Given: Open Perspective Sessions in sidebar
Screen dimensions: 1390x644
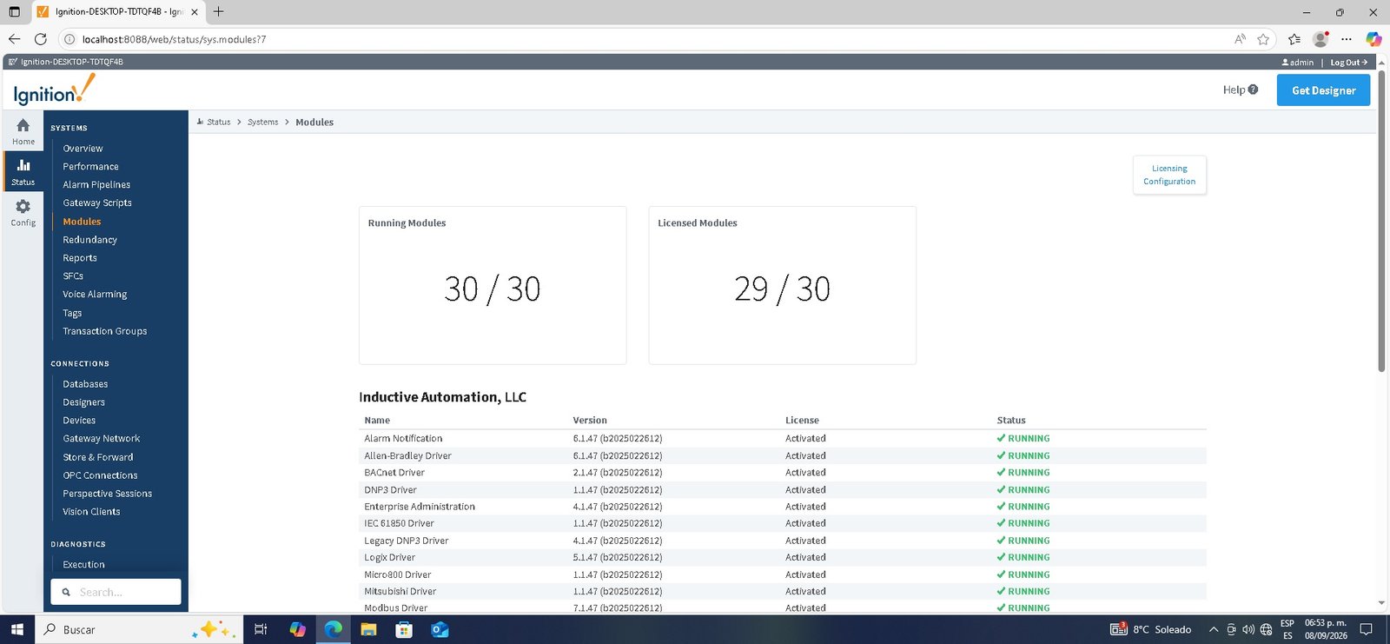Looking at the screenshot, I should click(x=107, y=494).
